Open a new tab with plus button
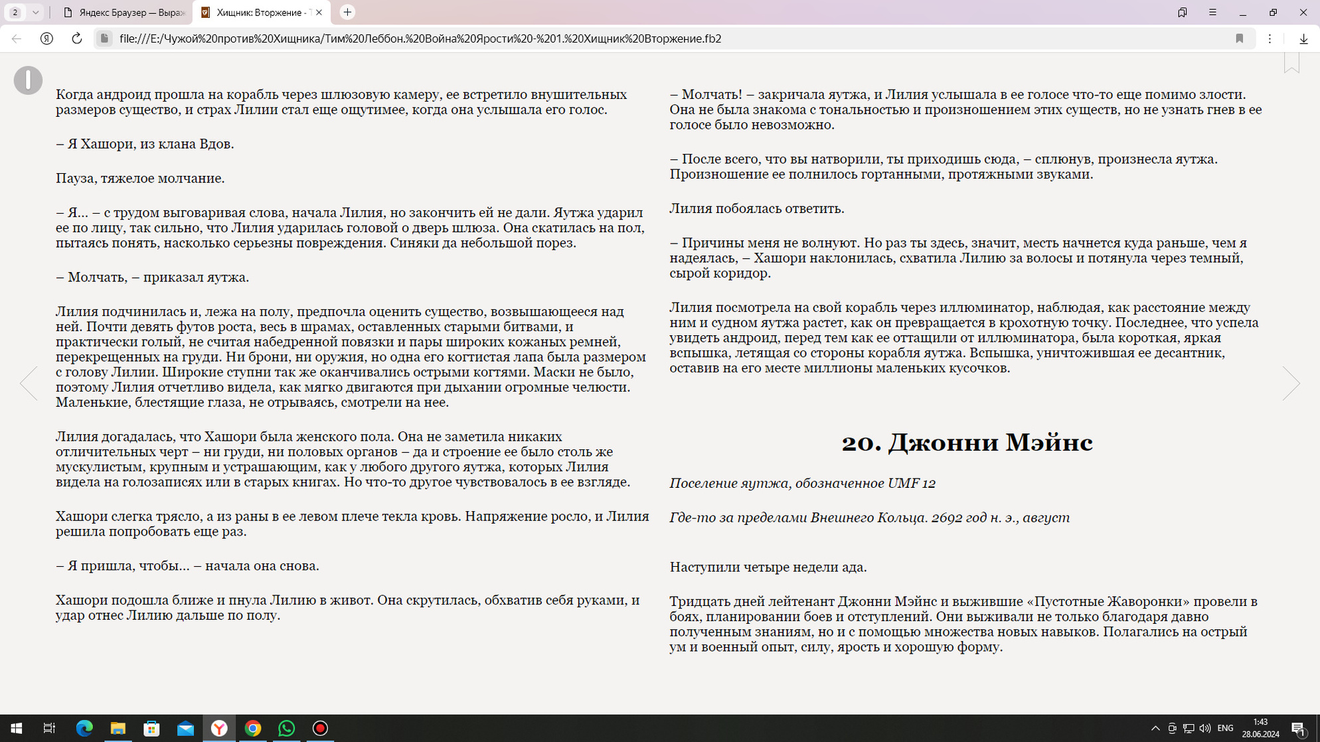Image resolution: width=1320 pixels, height=742 pixels. click(x=347, y=12)
